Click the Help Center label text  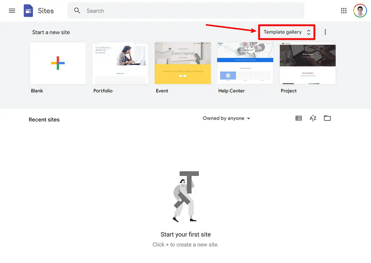[x=232, y=91]
